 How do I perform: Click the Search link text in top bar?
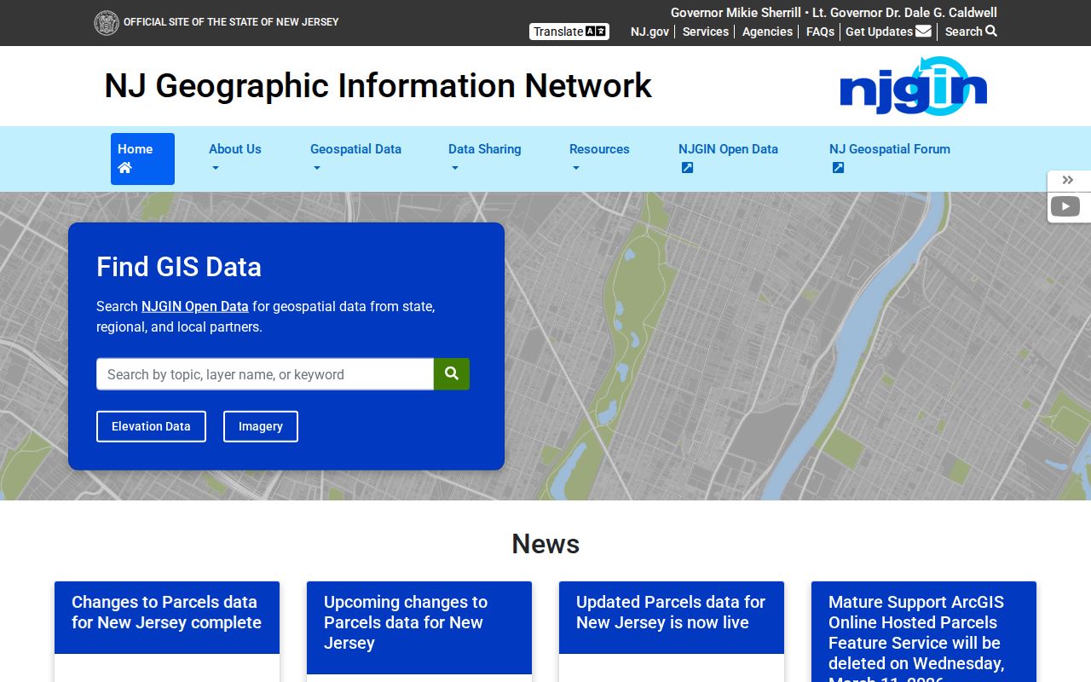point(964,32)
